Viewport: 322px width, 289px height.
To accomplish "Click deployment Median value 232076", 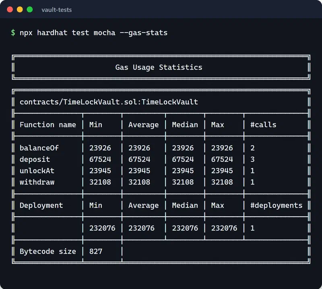I will click(x=185, y=228).
